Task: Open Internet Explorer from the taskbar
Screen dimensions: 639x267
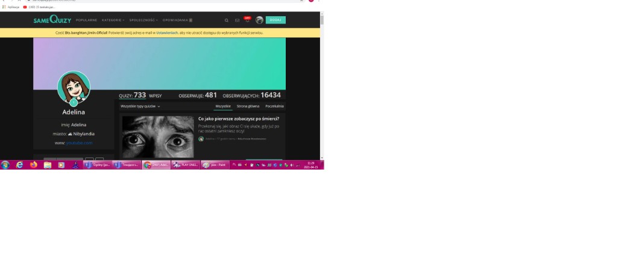Action: coord(19,165)
